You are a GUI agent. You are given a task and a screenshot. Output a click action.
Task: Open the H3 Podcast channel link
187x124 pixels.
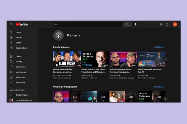[114, 76]
